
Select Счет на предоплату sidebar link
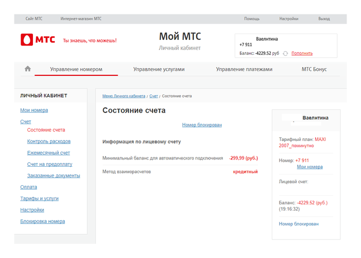tap(50, 164)
